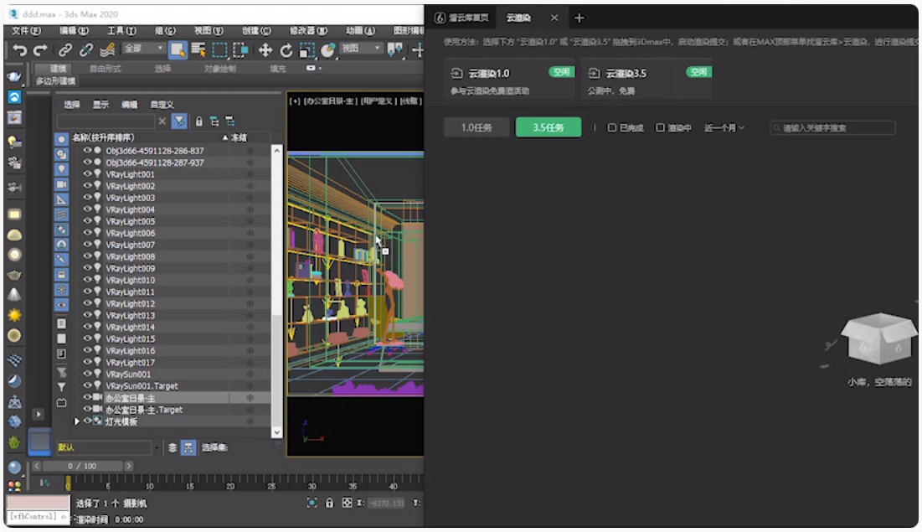Click the Isolate Selection icon in status bar

click(x=312, y=503)
